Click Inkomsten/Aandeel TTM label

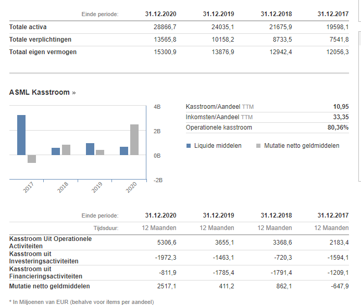tap(219, 117)
